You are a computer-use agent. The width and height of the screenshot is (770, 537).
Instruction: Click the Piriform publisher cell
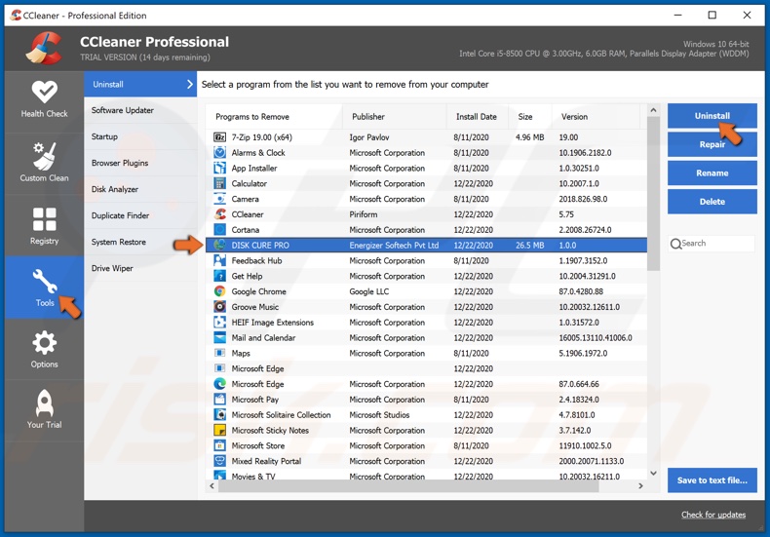click(364, 214)
